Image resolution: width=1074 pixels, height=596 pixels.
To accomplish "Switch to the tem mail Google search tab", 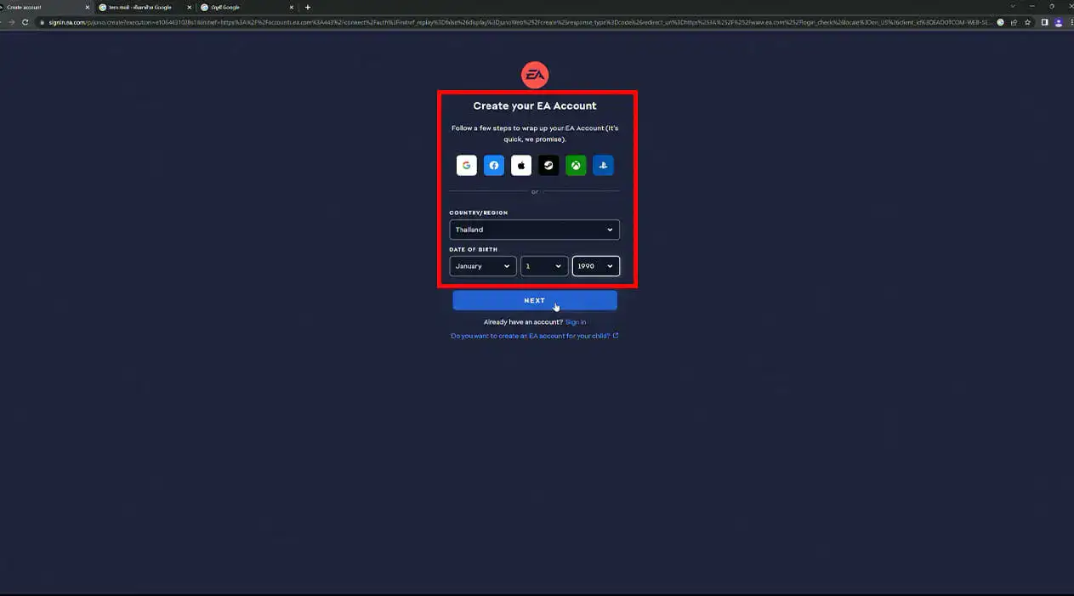I will click(x=144, y=7).
